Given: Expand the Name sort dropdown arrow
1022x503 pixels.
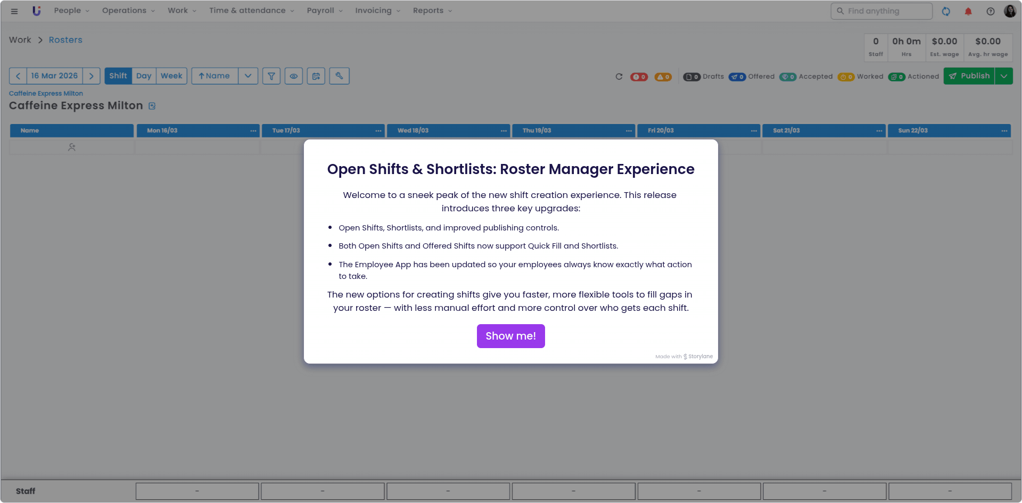Looking at the screenshot, I should coord(248,76).
